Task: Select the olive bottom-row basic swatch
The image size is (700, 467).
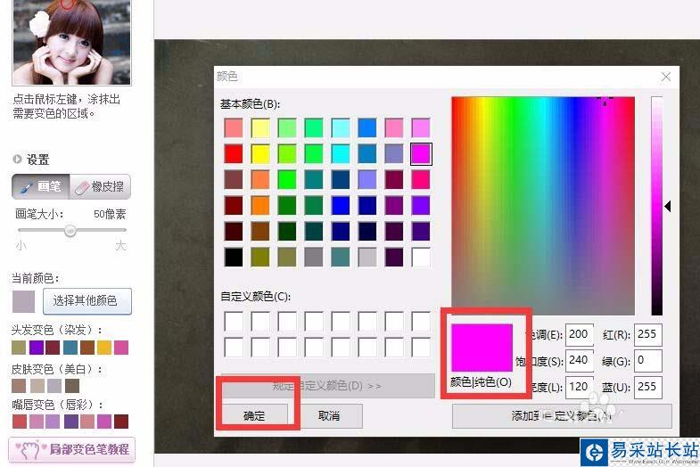Action: pos(260,258)
